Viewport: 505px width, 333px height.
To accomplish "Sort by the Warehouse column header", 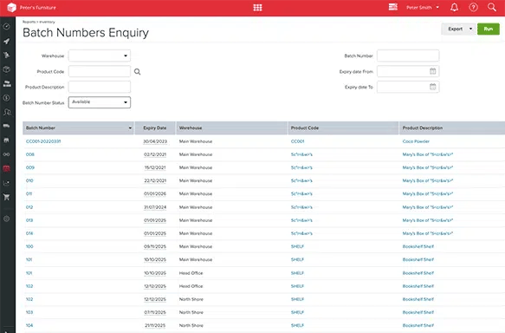I will pyautogui.click(x=231, y=128).
